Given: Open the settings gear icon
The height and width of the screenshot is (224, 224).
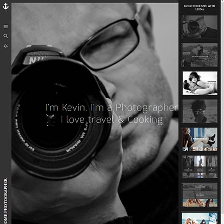Looking at the screenshot, I should (x=6, y=46).
